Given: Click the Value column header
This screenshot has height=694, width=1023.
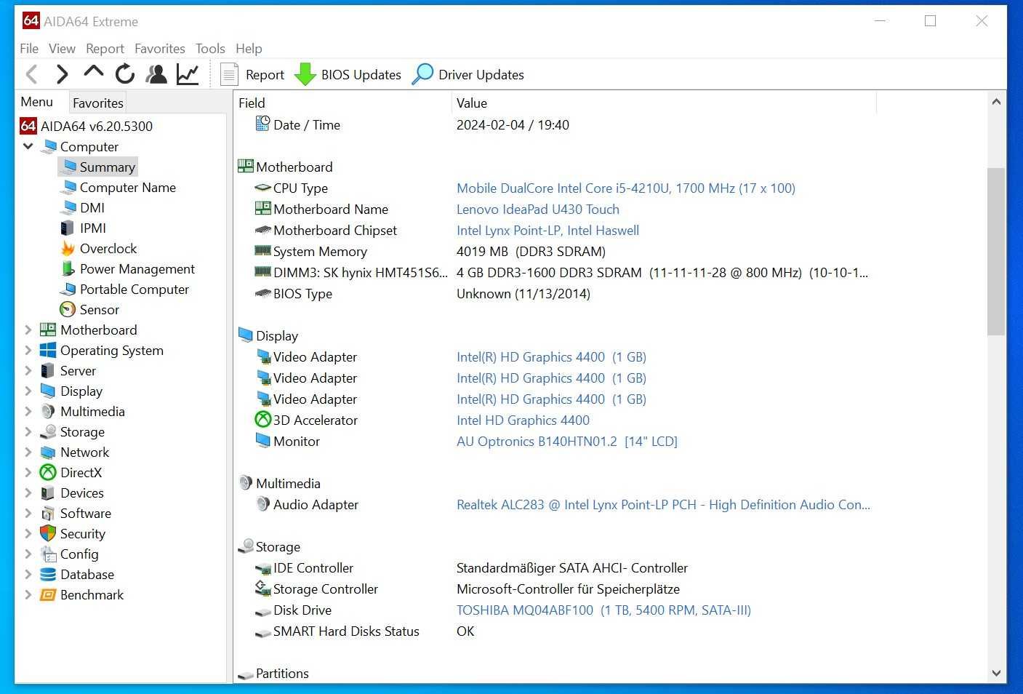Looking at the screenshot, I should tap(664, 103).
